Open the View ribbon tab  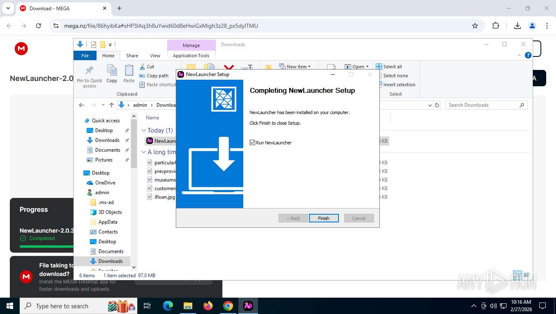(155, 56)
